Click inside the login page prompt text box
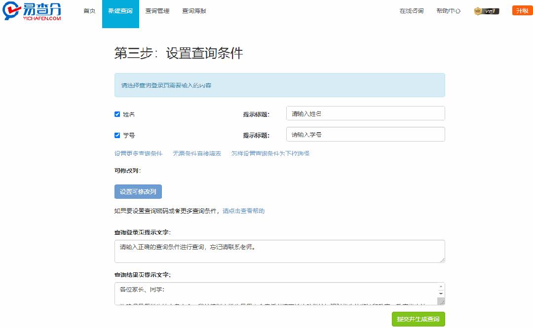The width and height of the screenshot is (533, 328). coord(280,251)
